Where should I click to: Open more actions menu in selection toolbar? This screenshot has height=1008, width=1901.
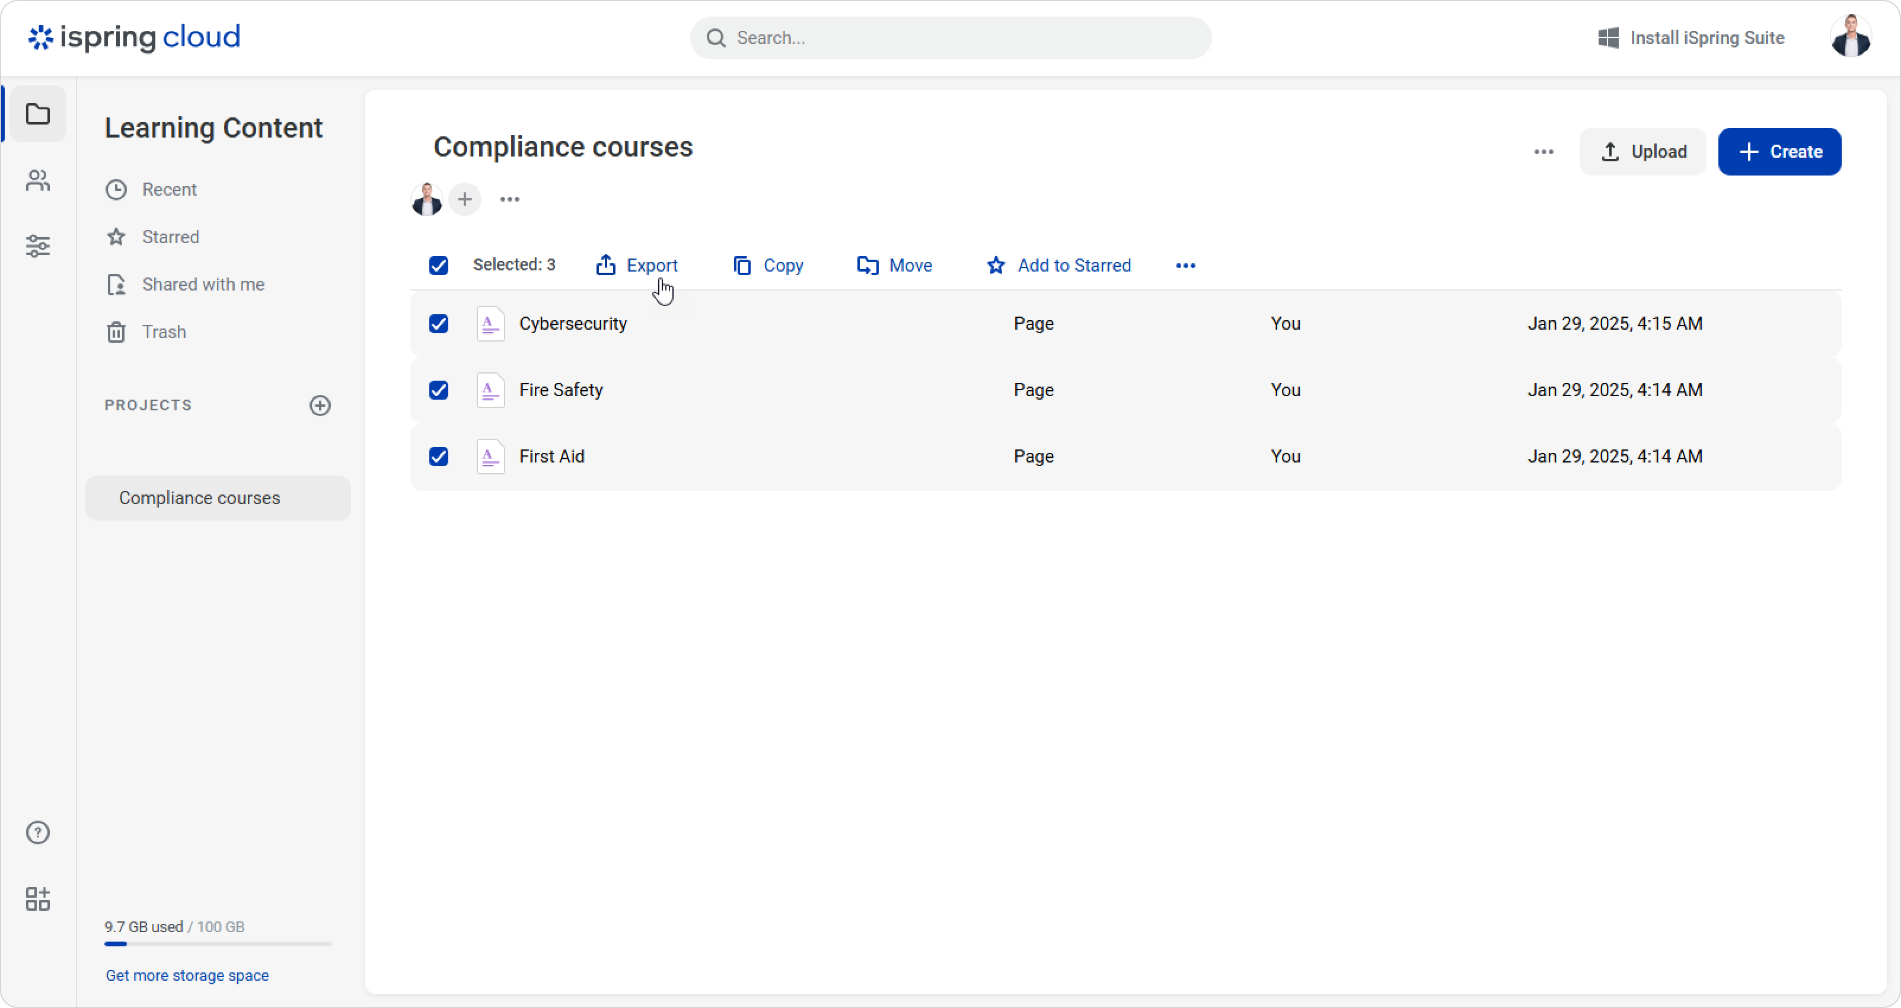tap(1185, 266)
